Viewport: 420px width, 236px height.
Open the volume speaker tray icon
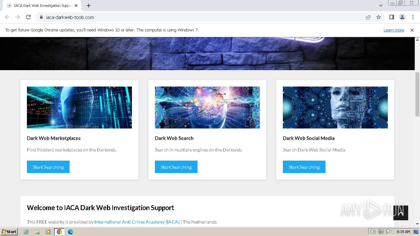point(373,232)
